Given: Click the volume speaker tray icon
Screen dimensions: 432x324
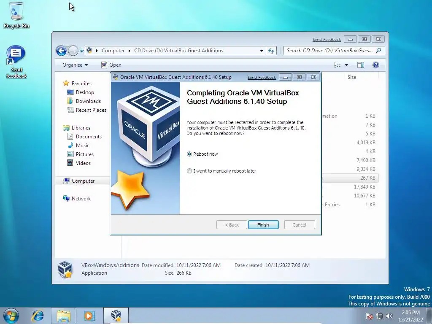Looking at the screenshot, I should [389, 316].
